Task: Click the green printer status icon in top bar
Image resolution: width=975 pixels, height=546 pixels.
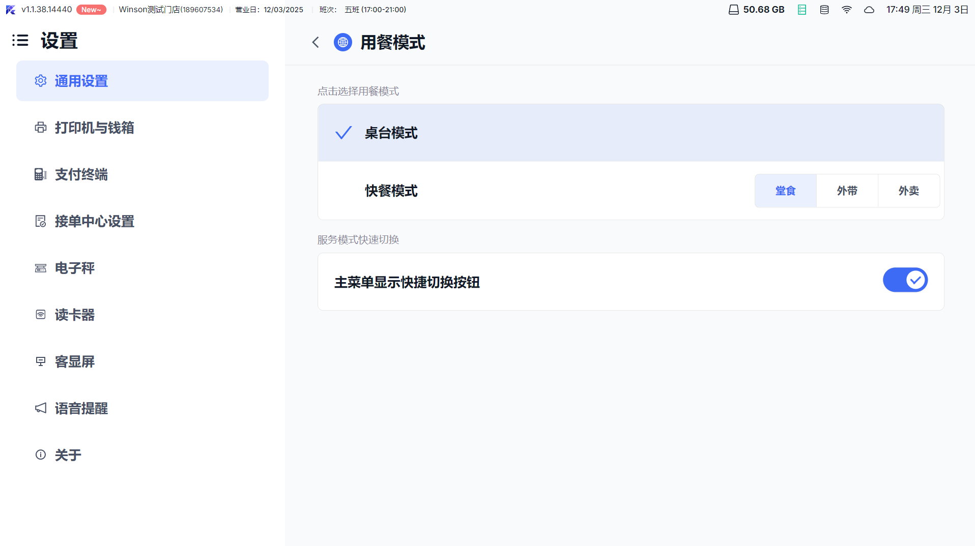Action: (802, 10)
